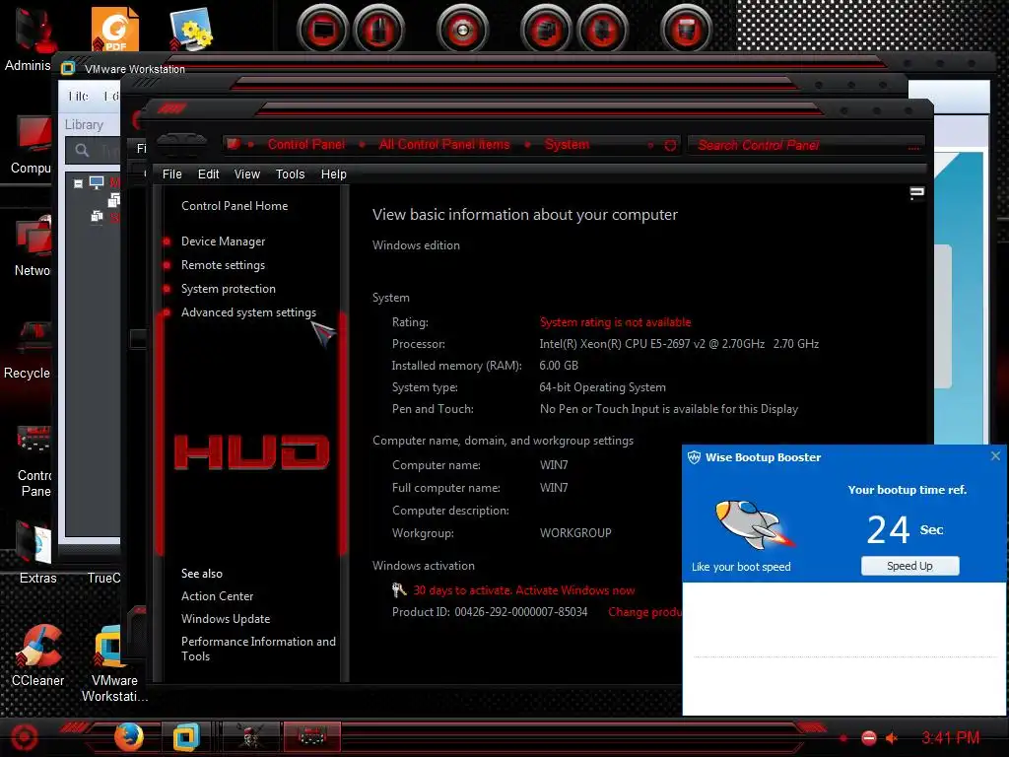
Task: Open the Computer desktop icon
Action: coord(31,145)
